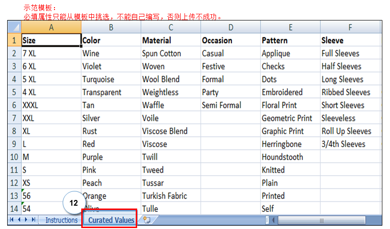The width and height of the screenshot is (390, 229).
Task: Click the Purple cell
Action: coord(111,157)
